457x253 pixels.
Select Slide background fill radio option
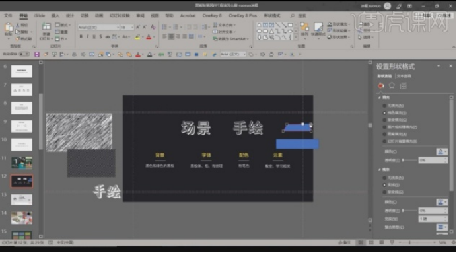tap(384, 141)
